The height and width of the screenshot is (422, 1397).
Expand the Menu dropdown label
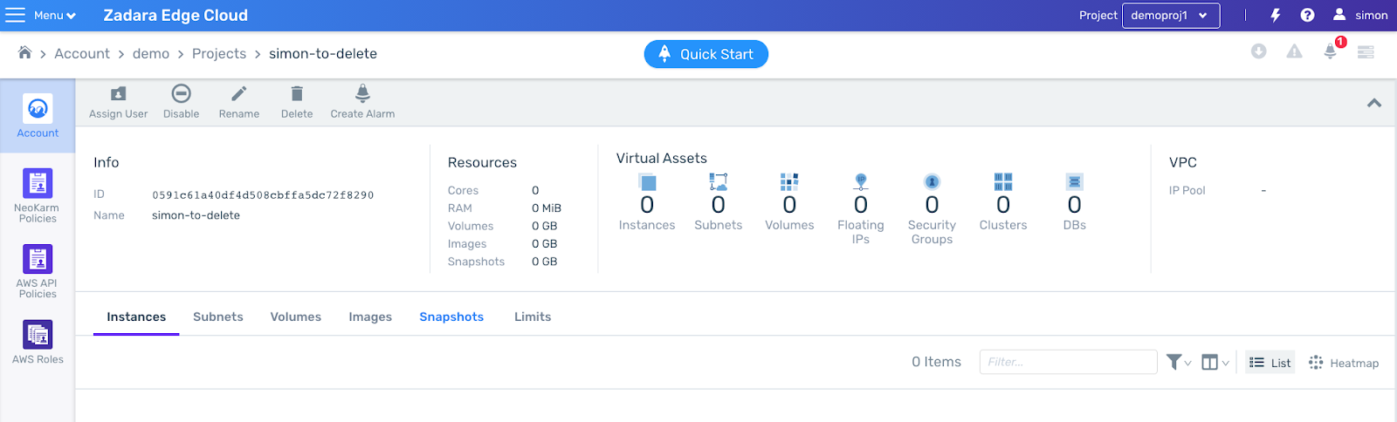click(x=55, y=15)
